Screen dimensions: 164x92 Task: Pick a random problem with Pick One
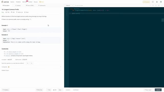39,90
